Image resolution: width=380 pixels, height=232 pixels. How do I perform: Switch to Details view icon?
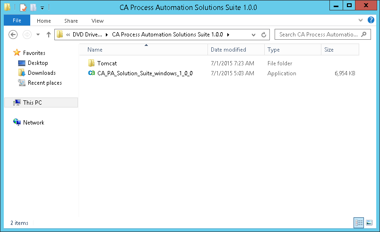[x=359, y=223]
